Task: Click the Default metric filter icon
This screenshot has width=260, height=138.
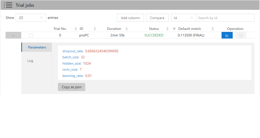Action: [174, 29]
